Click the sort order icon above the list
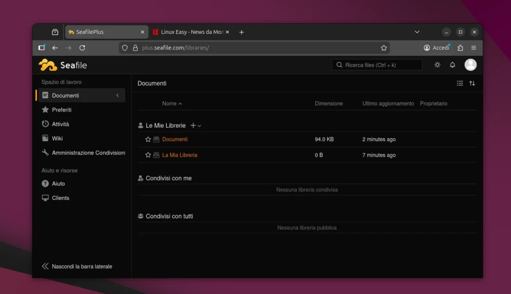Screen dimensions: 511x294 [x=473, y=83]
